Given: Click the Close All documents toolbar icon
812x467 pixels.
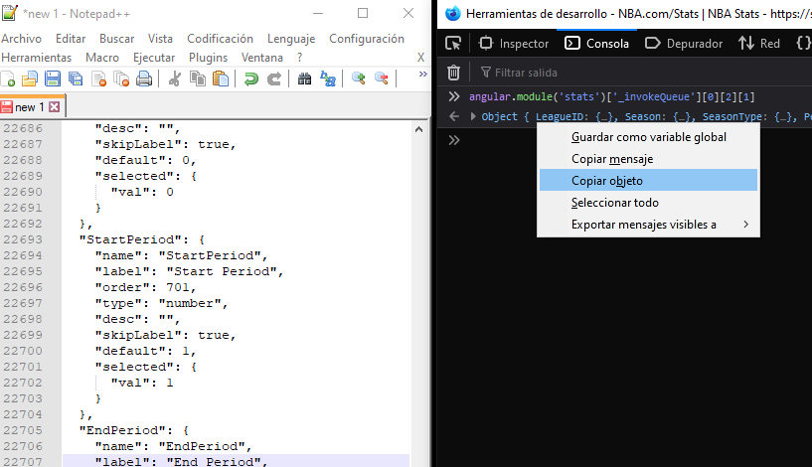Looking at the screenshot, I should click(x=121, y=78).
